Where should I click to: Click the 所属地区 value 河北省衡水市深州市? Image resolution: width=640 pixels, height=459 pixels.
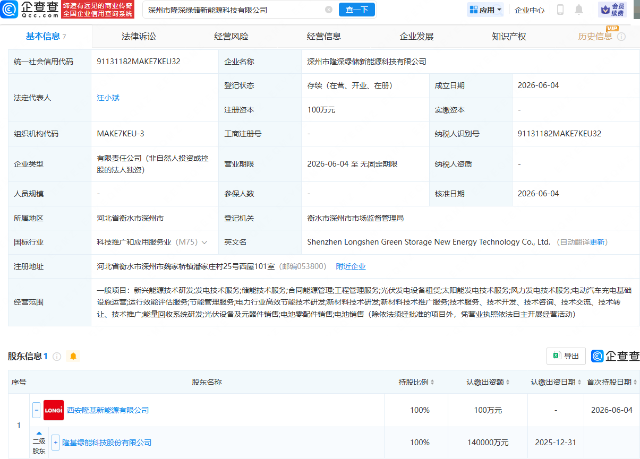tap(130, 218)
